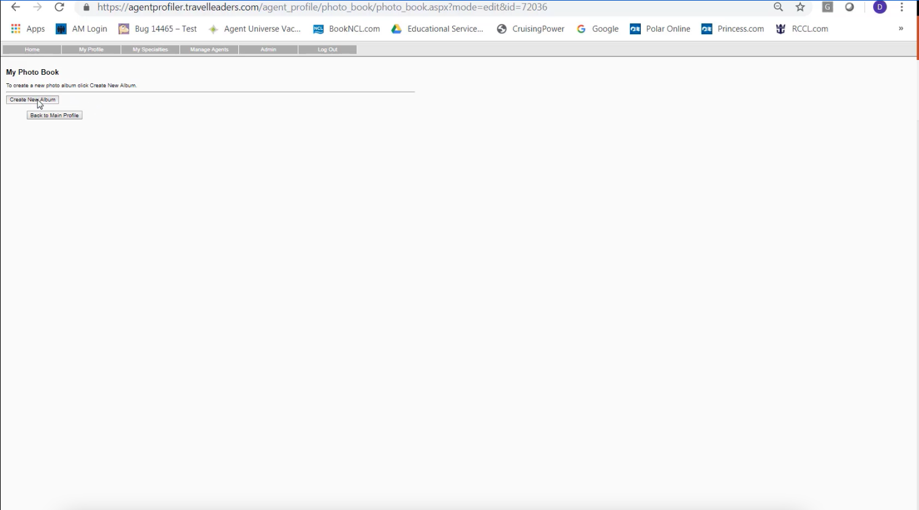The width and height of the screenshot is (919, 510).
Task: Open CruisingPower bookmark
Action: tap(531, 29)
